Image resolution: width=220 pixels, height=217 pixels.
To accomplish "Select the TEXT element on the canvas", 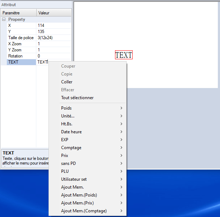I will coord(124,55).
